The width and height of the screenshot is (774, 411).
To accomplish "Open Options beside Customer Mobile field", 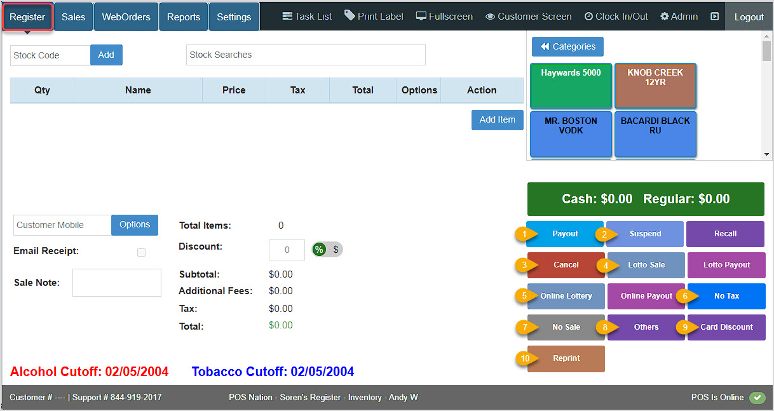I will 134,225.
